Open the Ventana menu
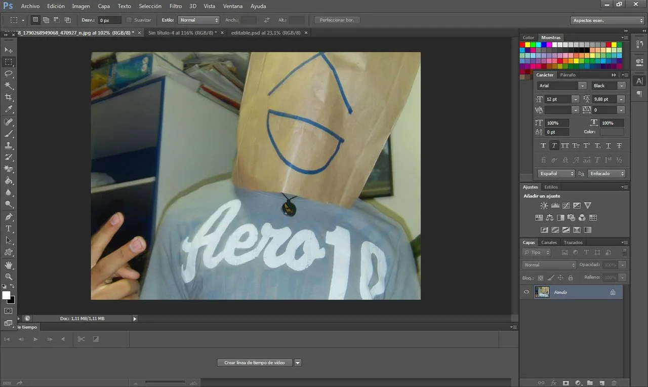Viewport: 648px width, 387px height. (x=233, y=6)
